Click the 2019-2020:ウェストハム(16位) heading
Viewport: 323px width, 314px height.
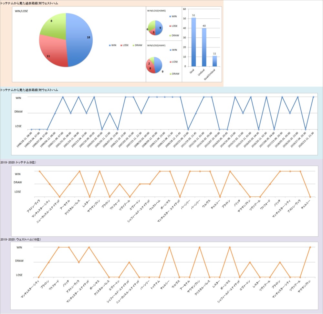20,240
